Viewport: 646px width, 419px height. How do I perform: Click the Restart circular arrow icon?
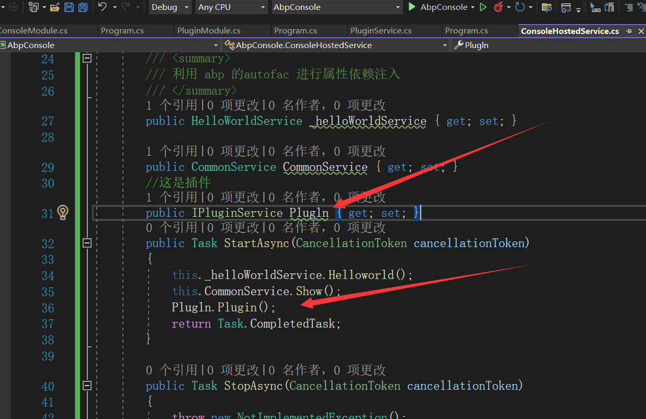tap(520, 7)
